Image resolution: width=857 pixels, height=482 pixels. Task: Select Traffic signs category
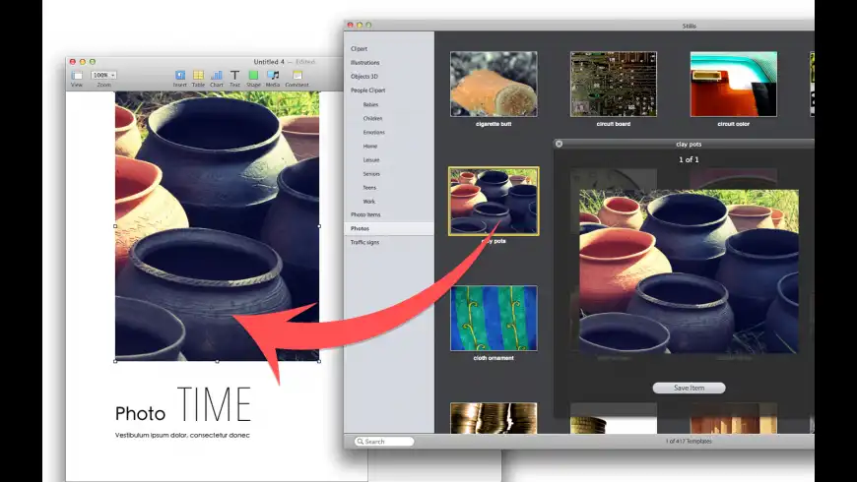pos(364,242)
